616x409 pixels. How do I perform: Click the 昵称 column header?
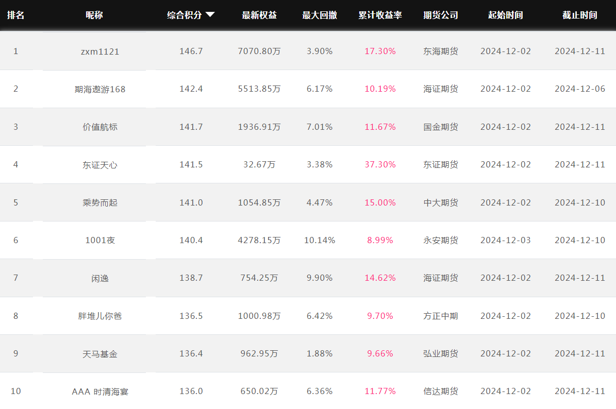[94, 15]
